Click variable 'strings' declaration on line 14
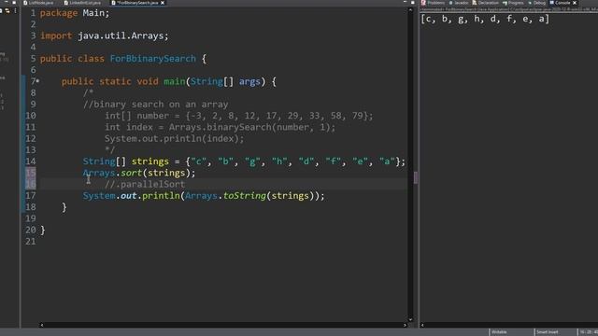 pyautogui.click(x=149, y=161)
